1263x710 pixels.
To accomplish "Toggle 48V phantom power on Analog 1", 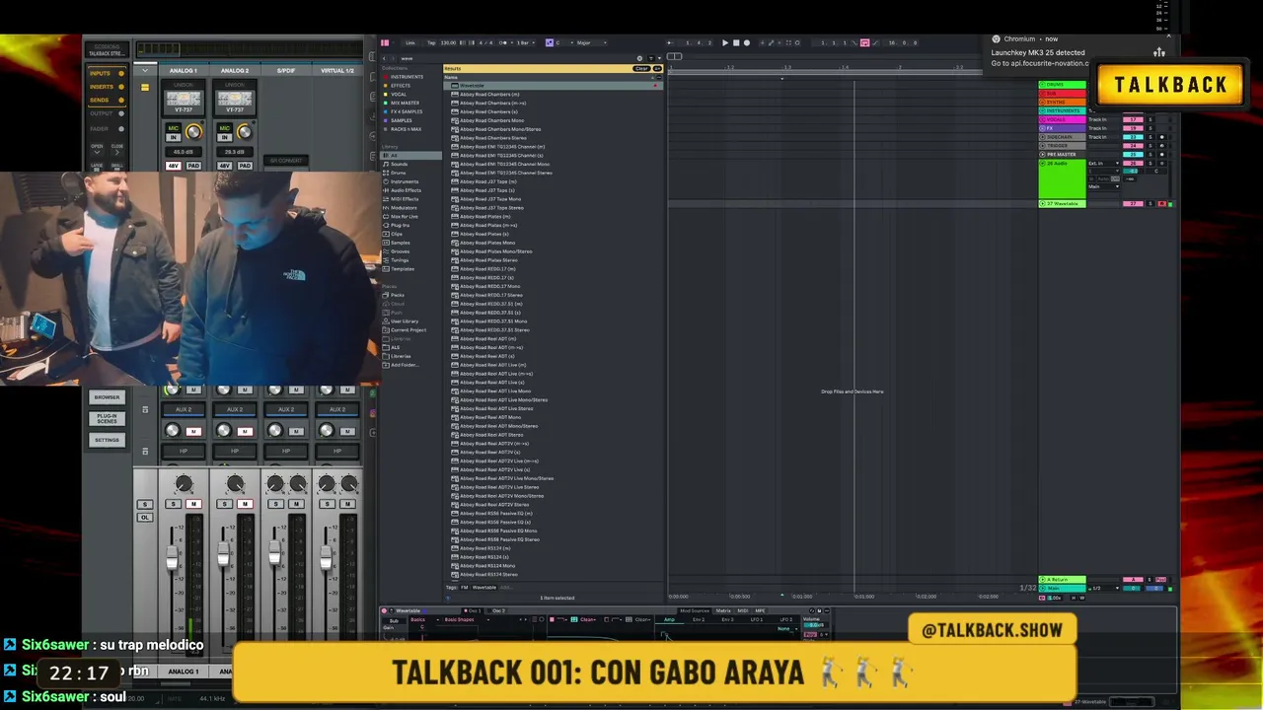I will pyautogui.click(x=174, y=166).
